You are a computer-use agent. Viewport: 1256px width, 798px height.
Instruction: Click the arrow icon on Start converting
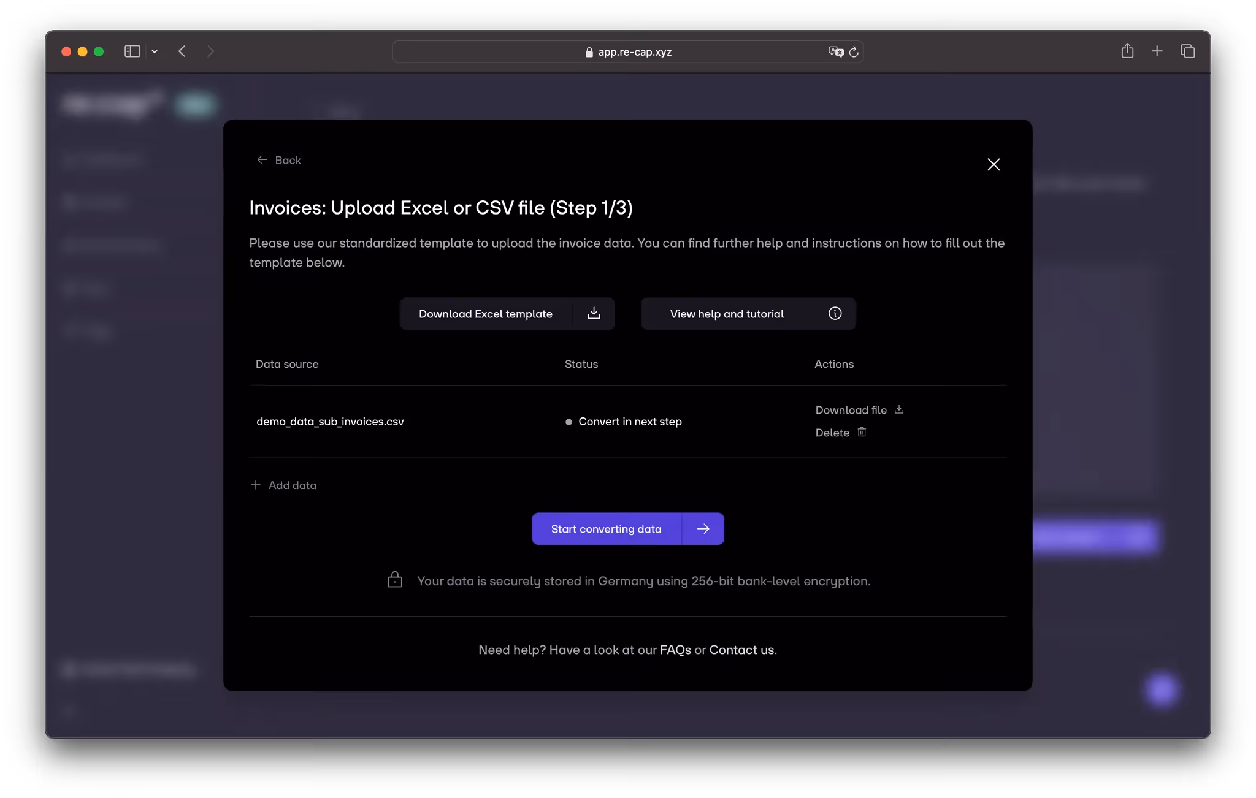tap(703, 528)
